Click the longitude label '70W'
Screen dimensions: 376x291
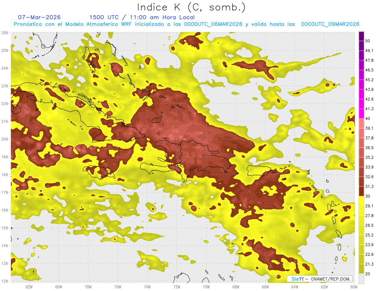coord(206,287)
